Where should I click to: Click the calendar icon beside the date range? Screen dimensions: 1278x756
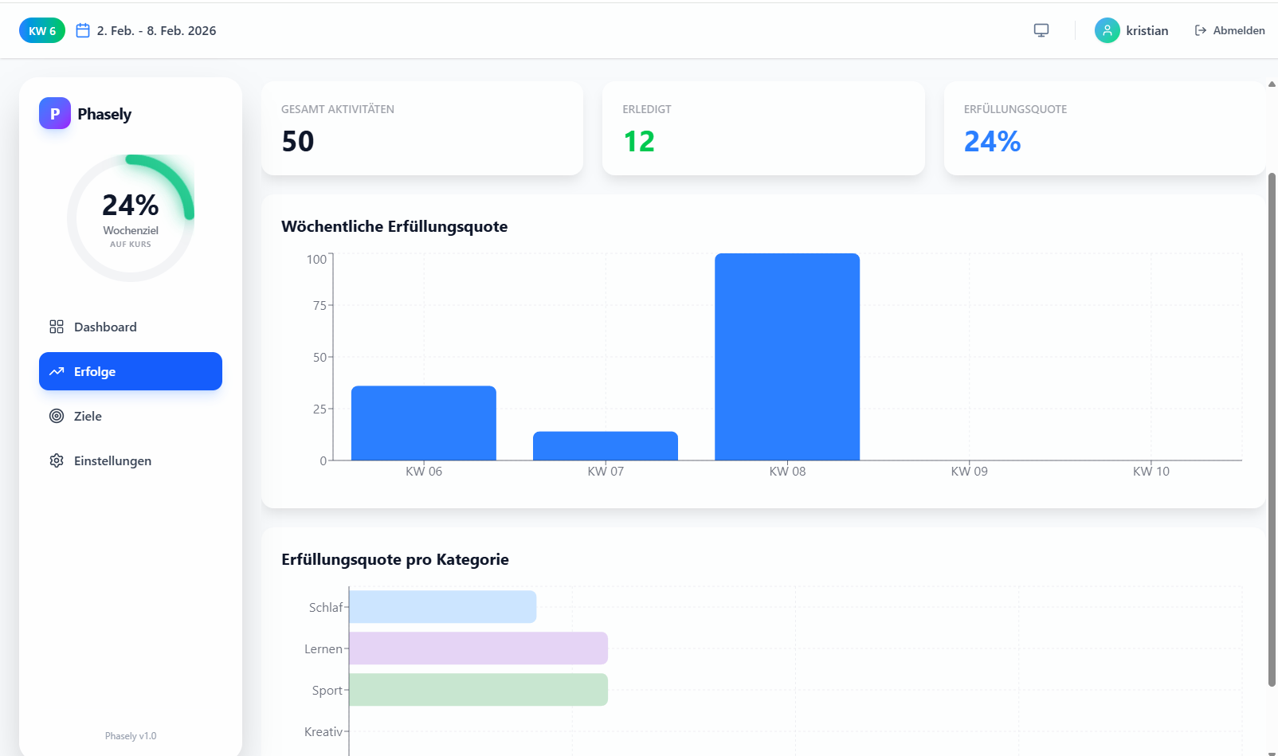[x=83, y=30]
